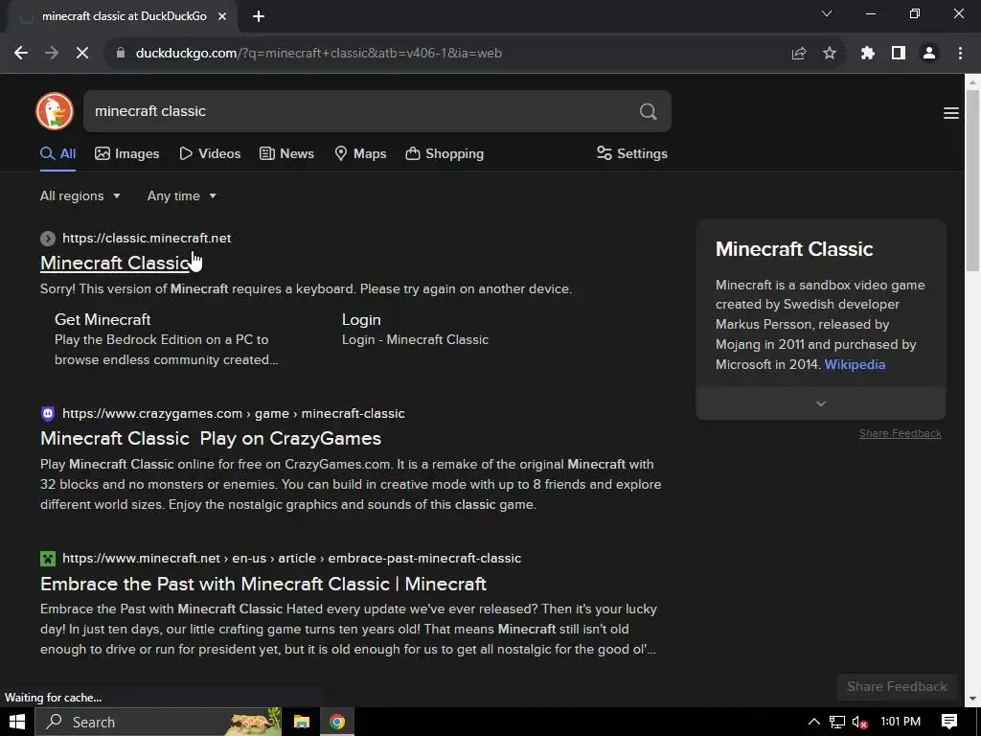Expand the Minecraft Classic info card
This screenshot has height=736, width=981.
(x=821, y=403)
